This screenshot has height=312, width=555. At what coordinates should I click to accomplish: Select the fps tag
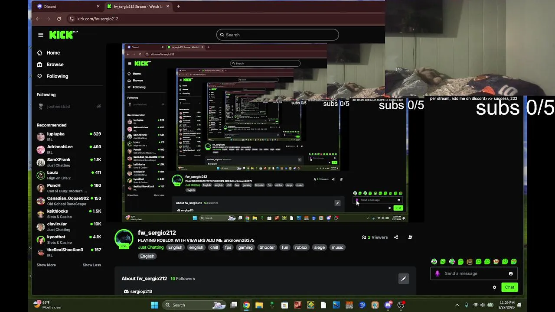point(228,247)
